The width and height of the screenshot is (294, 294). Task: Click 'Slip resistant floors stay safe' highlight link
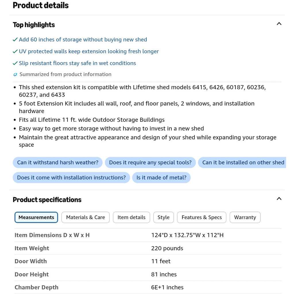pos(78,63)
